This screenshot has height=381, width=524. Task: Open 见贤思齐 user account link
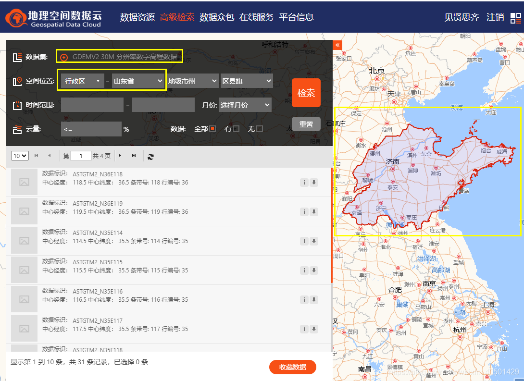click(462, 17)
